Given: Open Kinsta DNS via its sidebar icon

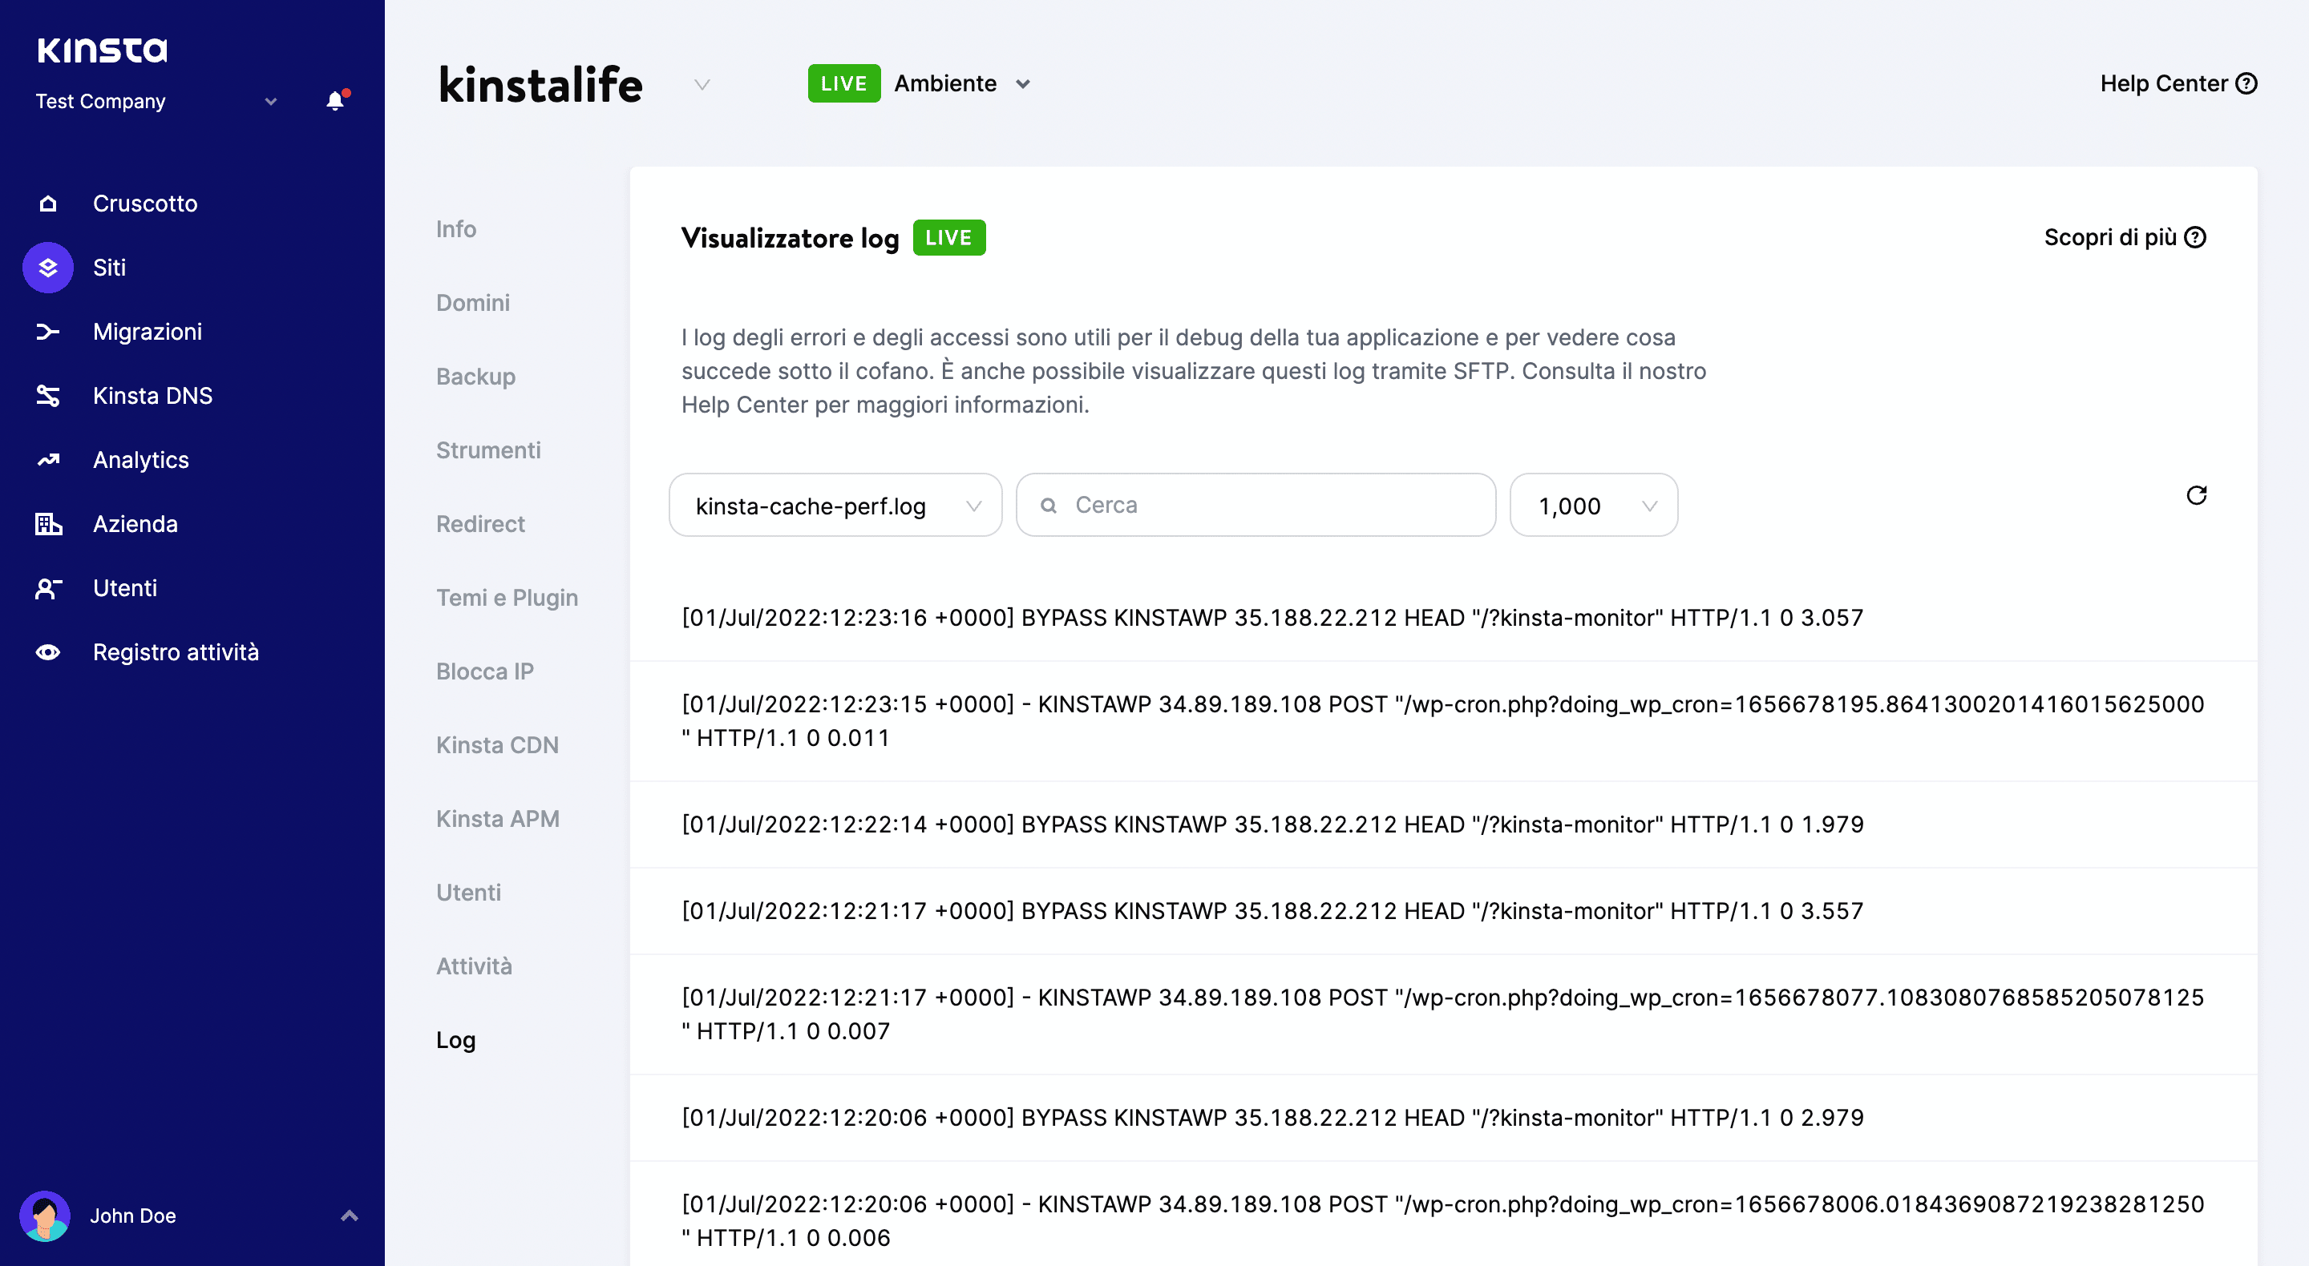Looking at the screenshot, I should [47, 395].
